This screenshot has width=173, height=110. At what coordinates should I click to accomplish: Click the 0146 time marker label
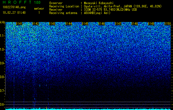pos(101,24)
